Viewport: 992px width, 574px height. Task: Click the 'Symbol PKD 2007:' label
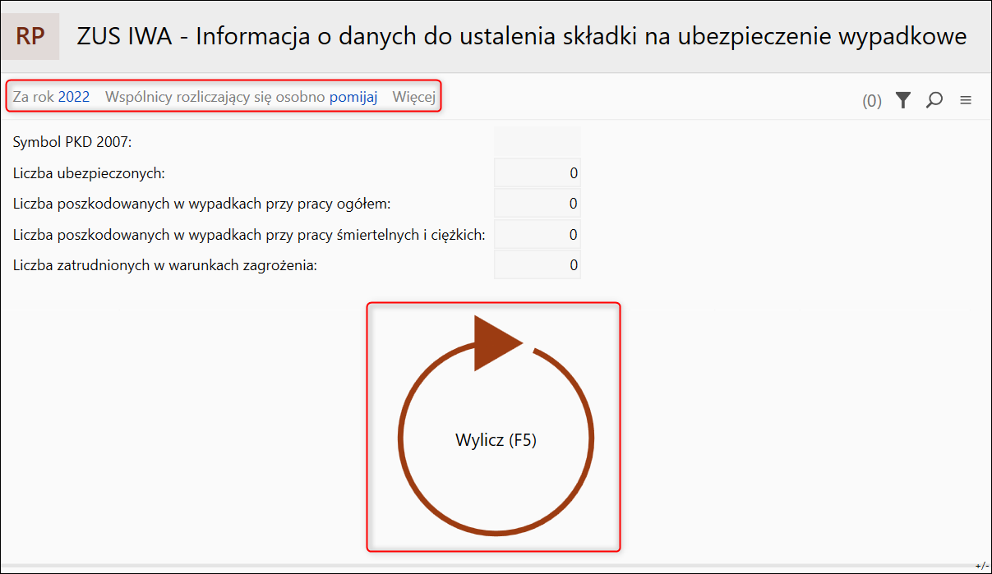[x=72, y=142]
